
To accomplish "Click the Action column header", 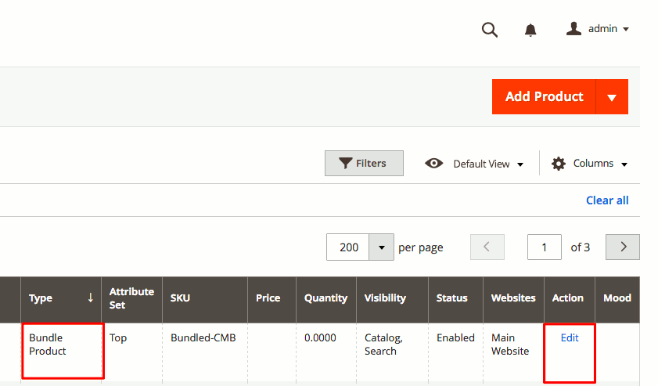I will 570,298.
